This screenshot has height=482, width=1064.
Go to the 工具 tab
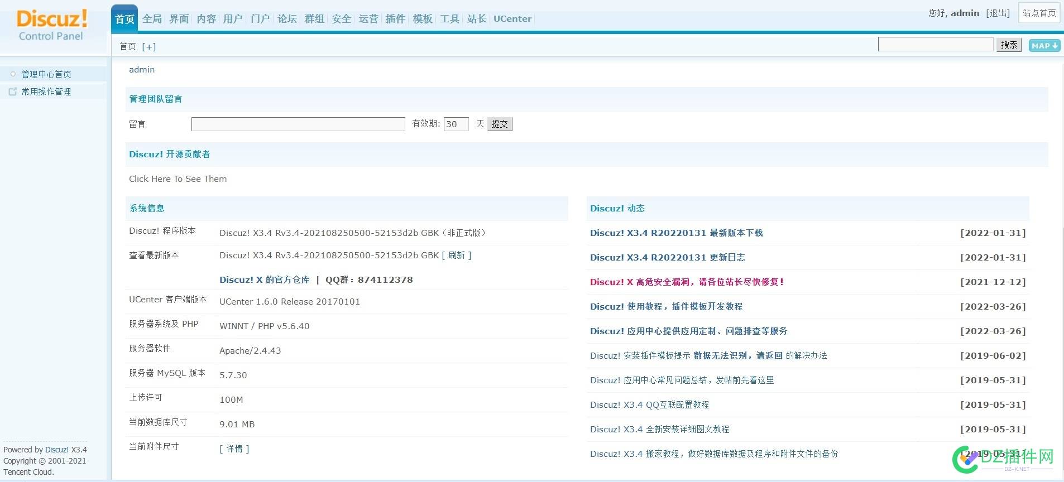(449, 19)
